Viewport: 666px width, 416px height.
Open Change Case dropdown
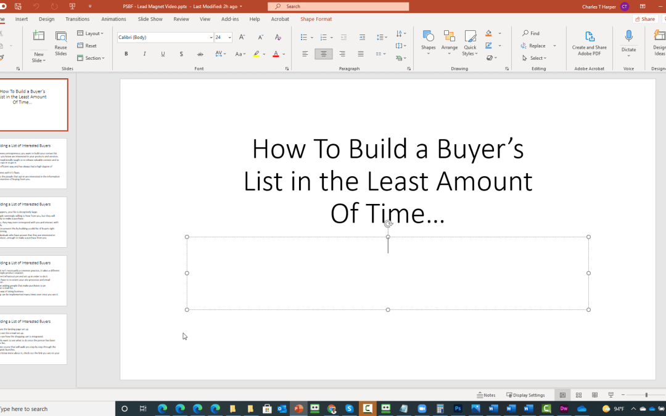pos(240,54)
